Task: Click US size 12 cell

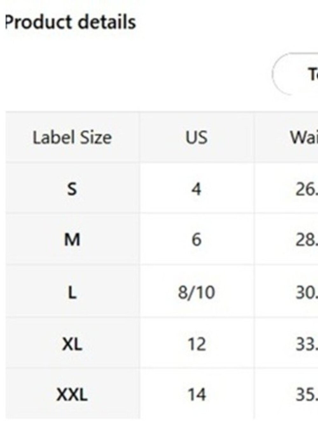Action: click(197, 344)
